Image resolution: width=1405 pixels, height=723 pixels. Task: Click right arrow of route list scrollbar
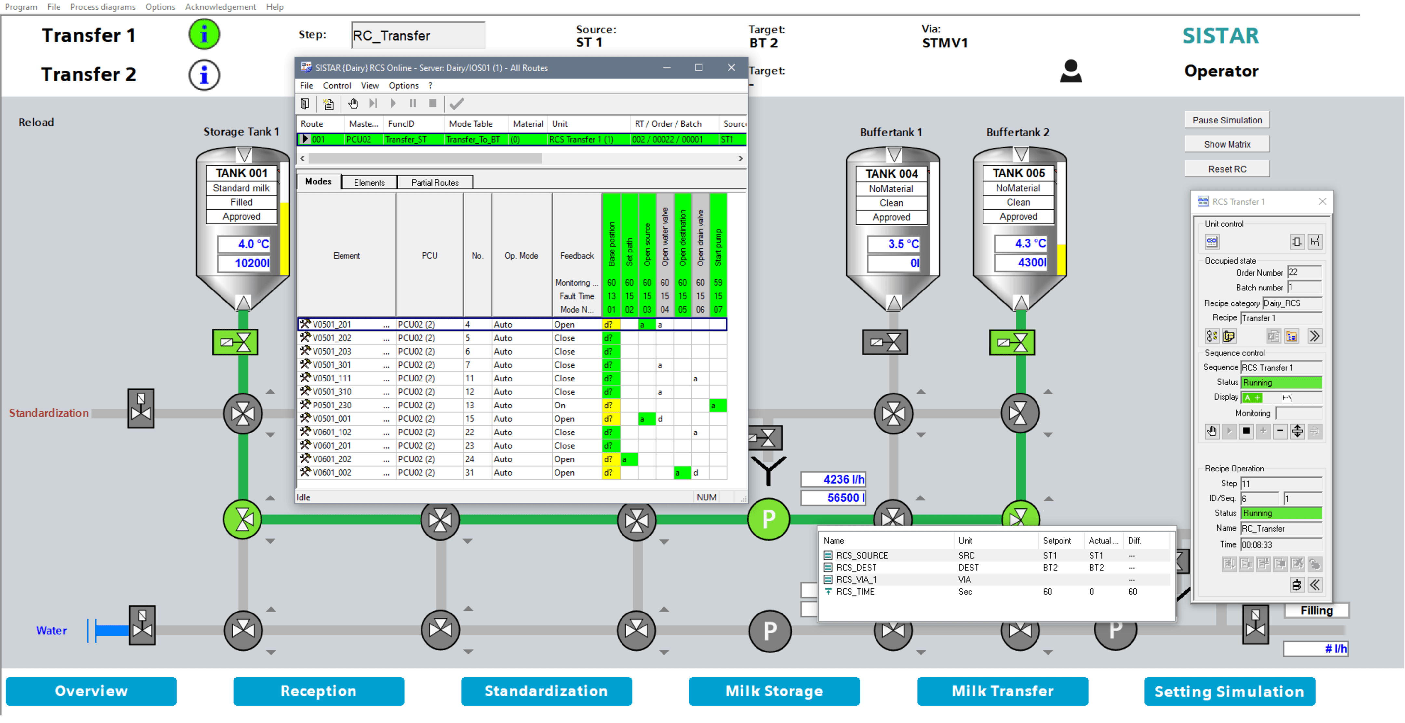tap(740, 159)
